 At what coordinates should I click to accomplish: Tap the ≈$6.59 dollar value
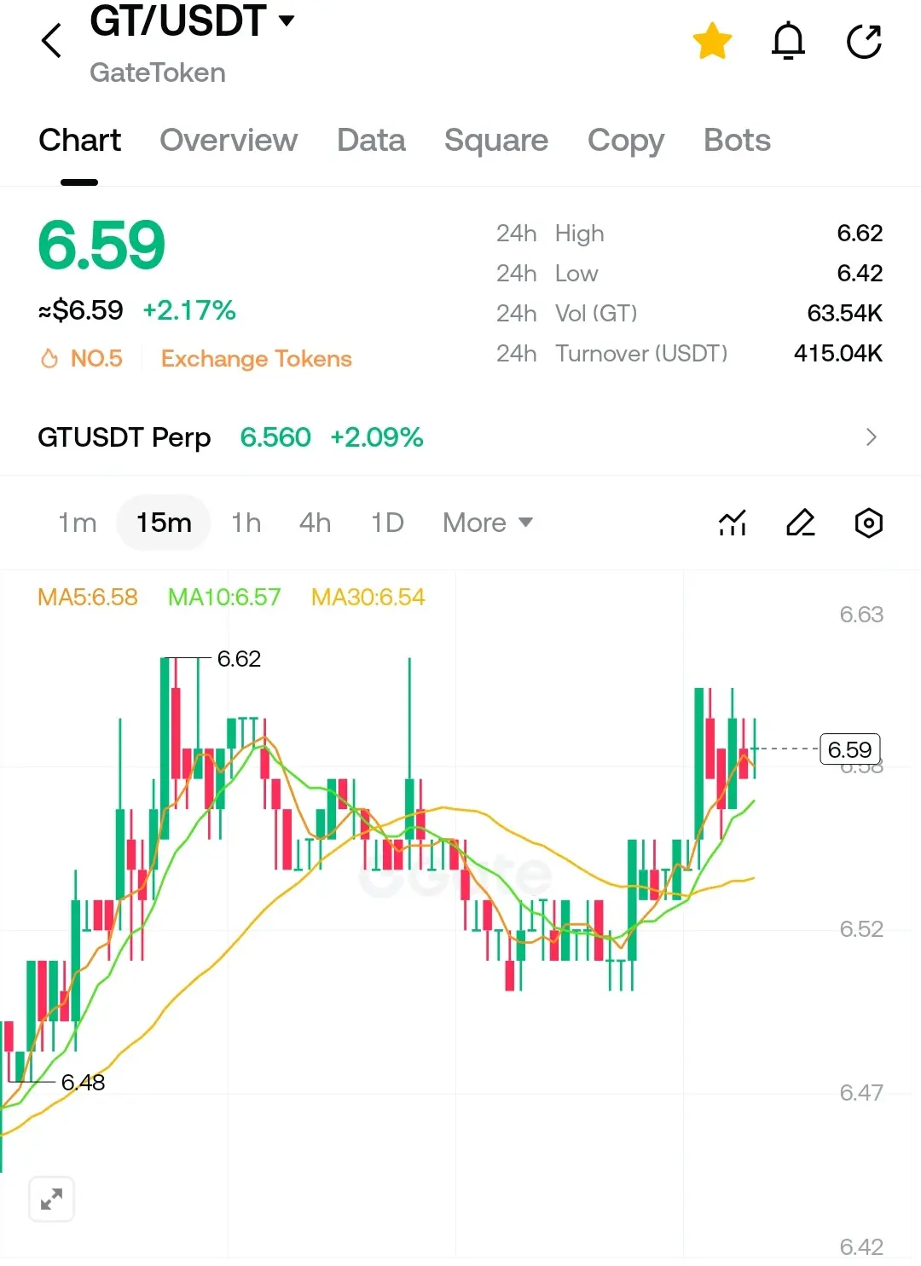pyautogui.click(x=81, y=310)
